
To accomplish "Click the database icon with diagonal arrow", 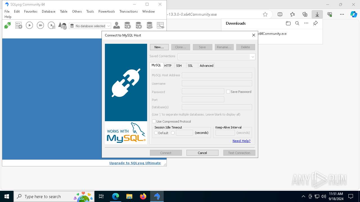I will coord(150,26).
